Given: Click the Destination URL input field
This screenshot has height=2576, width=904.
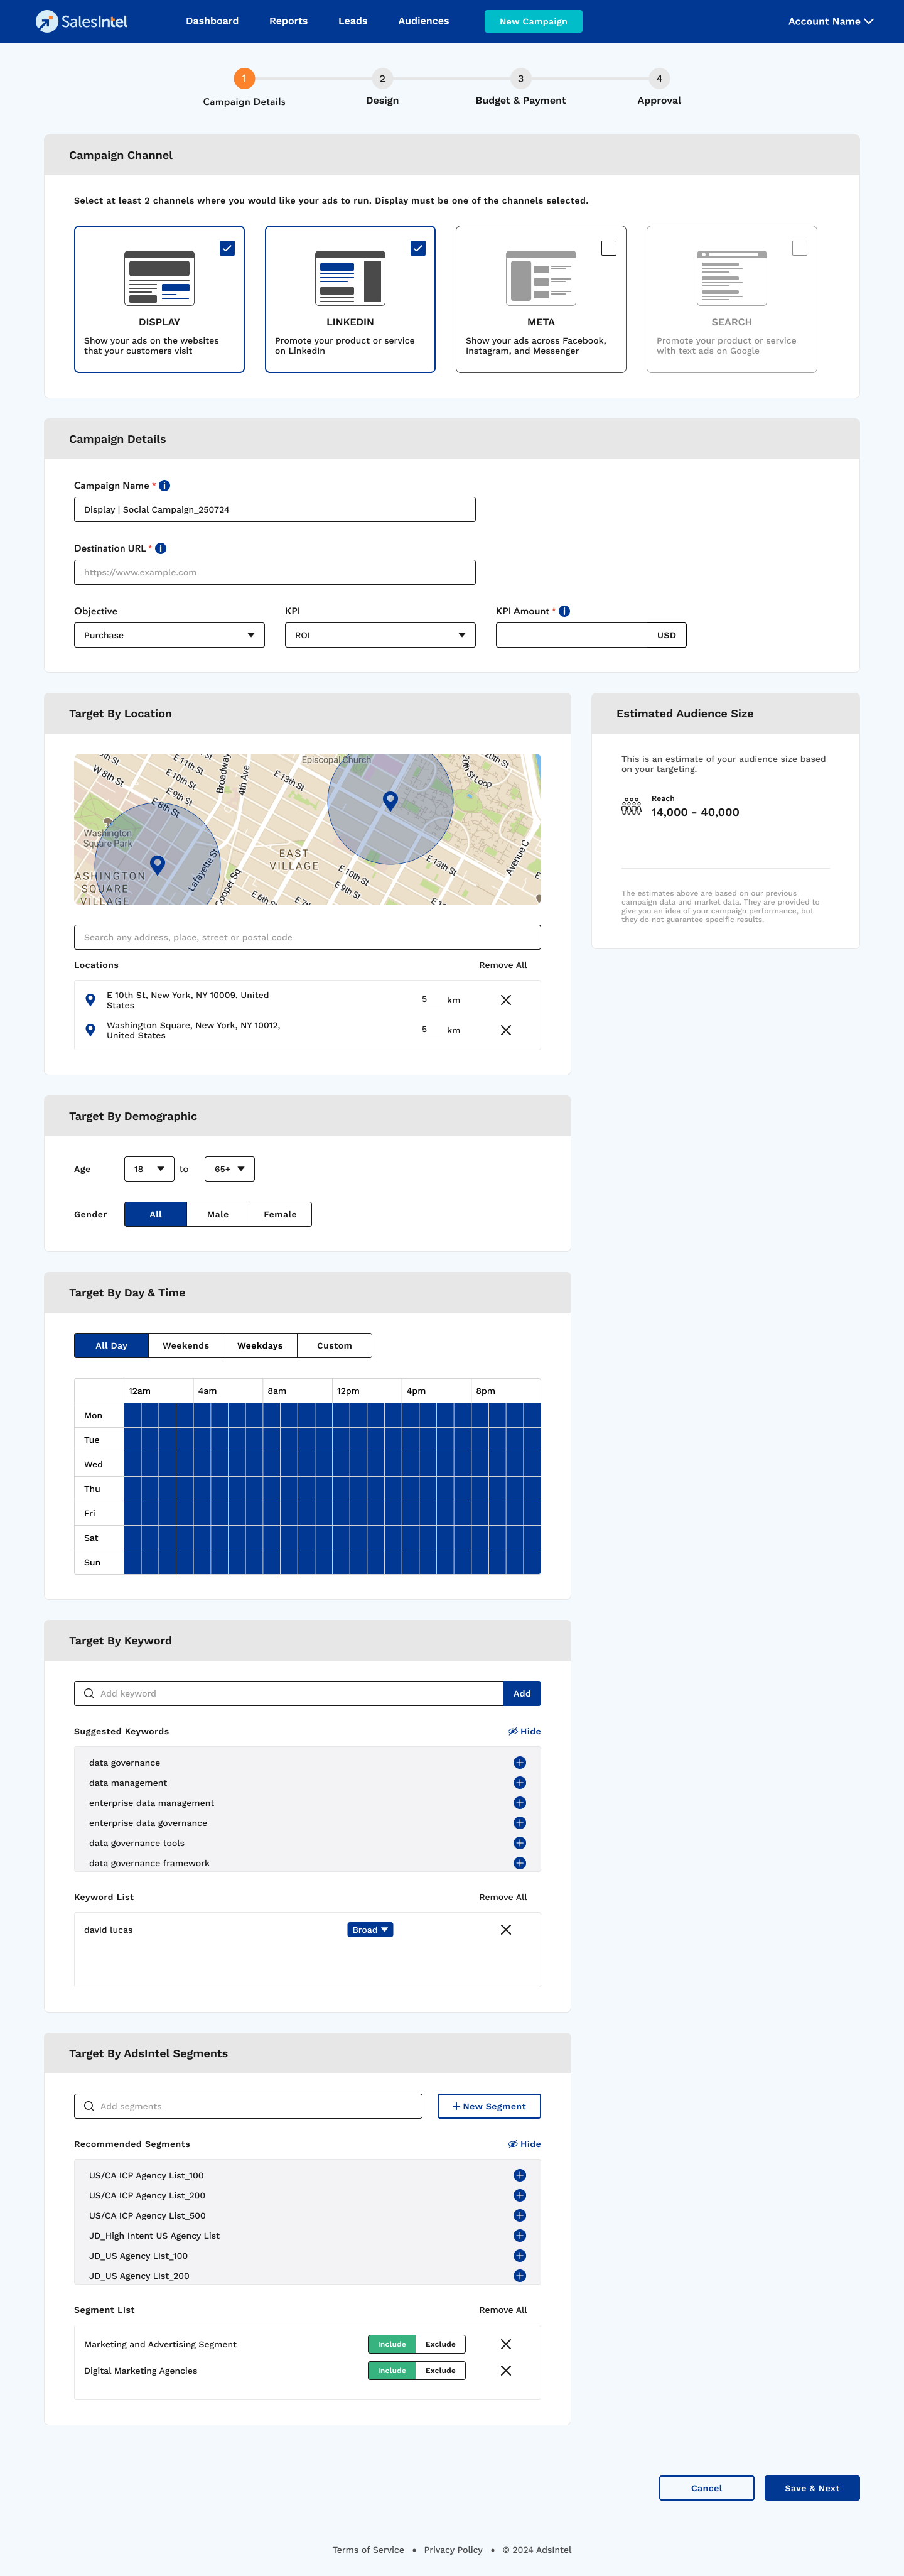Looking at the screenshot, I should 275,573.
